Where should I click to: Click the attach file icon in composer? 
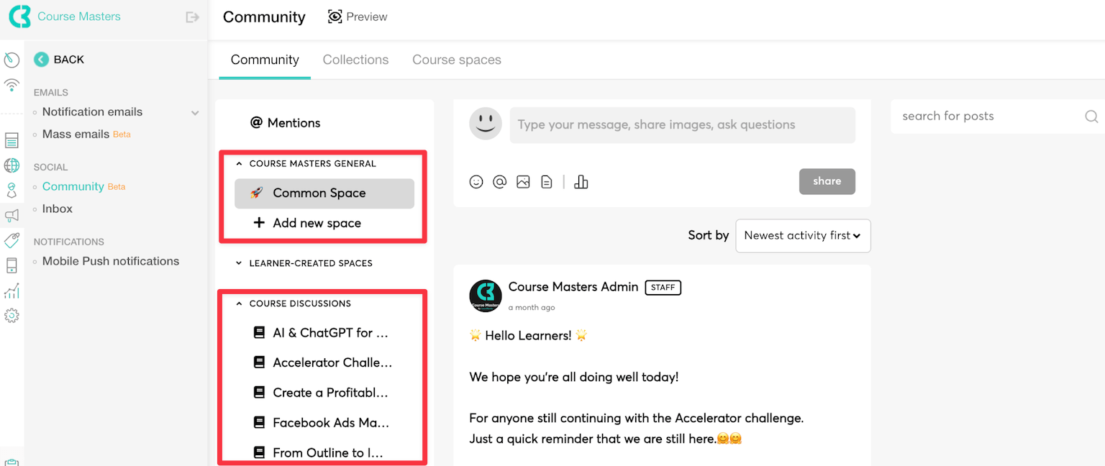[x=547, y=182]
